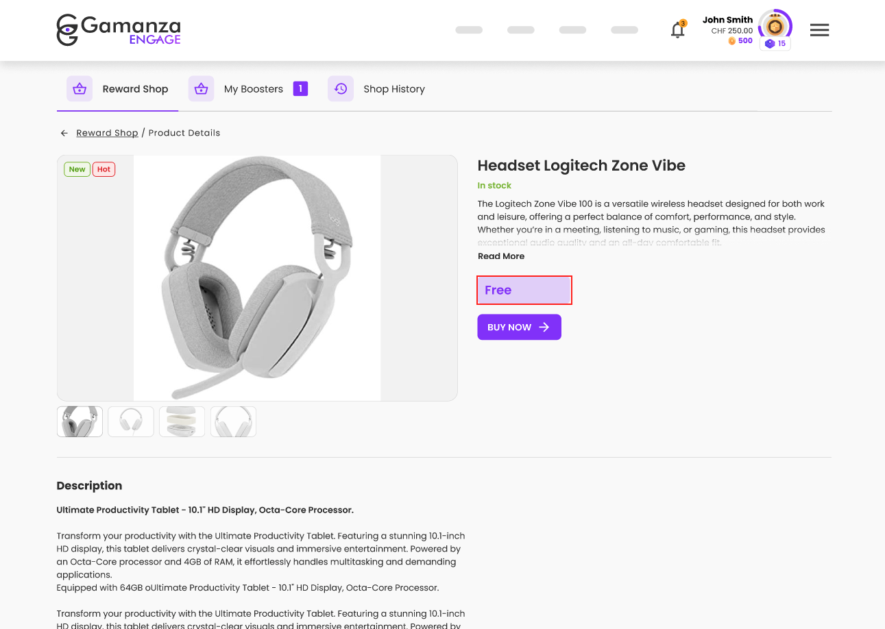Screen dimensions: 885x629
Task: Select the fourth headset thumbnail
Action: click(x=233, y=421)
